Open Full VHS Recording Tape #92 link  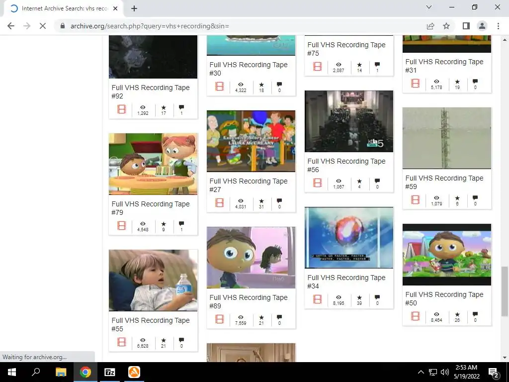pyautogui.click(x=151, y=92)
